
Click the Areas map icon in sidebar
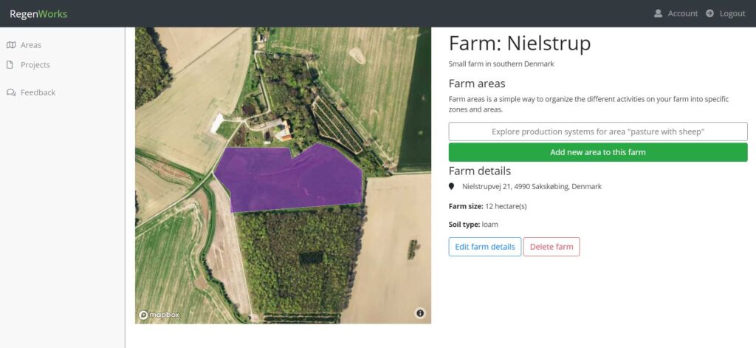click(11, 45)
